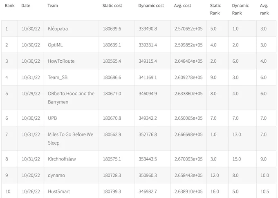Viewport: 278px width, 198px height.
Task: Click the Avg. cost column header
Action: [182, 6]
